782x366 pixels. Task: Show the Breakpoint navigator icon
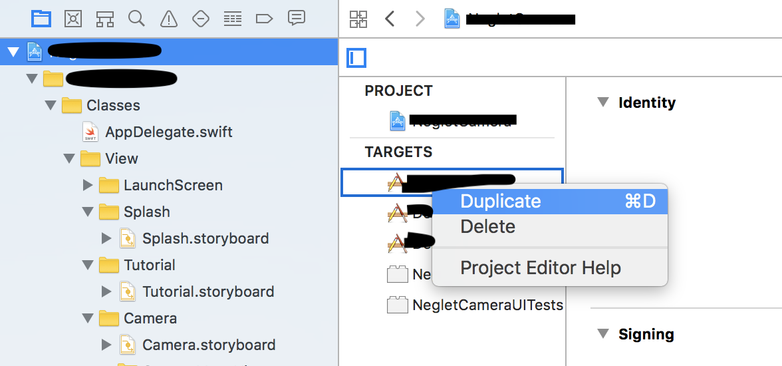(265, 19)
